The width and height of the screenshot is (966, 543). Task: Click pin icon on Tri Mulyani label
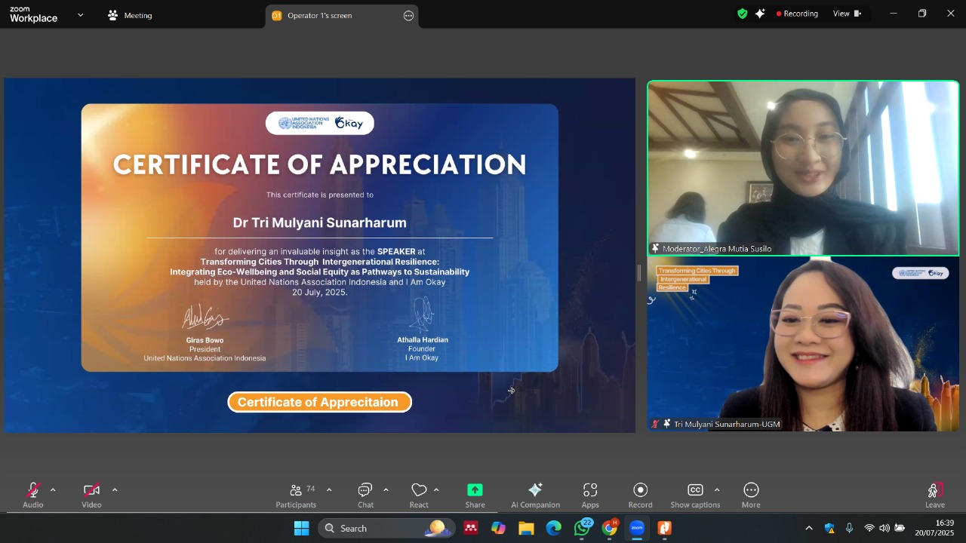(x=666, y=424)
